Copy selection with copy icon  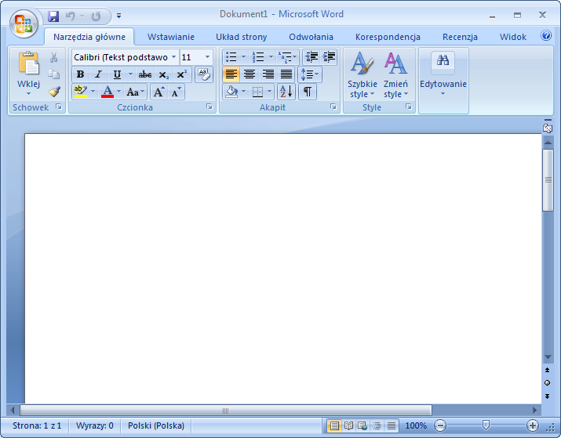(53, 74)
